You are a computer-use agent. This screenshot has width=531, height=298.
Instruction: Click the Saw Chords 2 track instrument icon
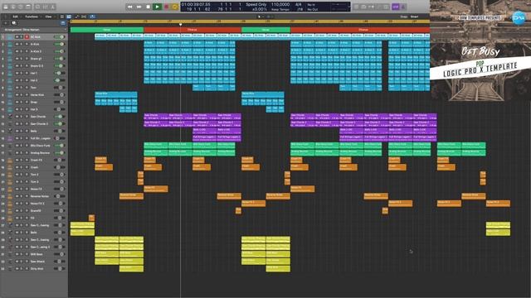point(10,123)
